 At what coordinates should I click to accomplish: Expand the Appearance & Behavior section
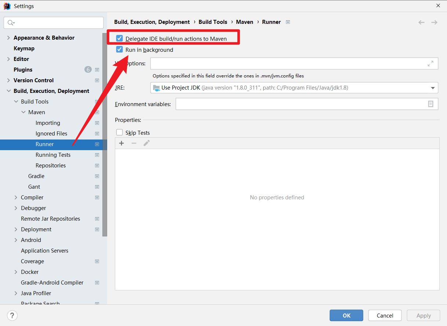pos(8,38)
